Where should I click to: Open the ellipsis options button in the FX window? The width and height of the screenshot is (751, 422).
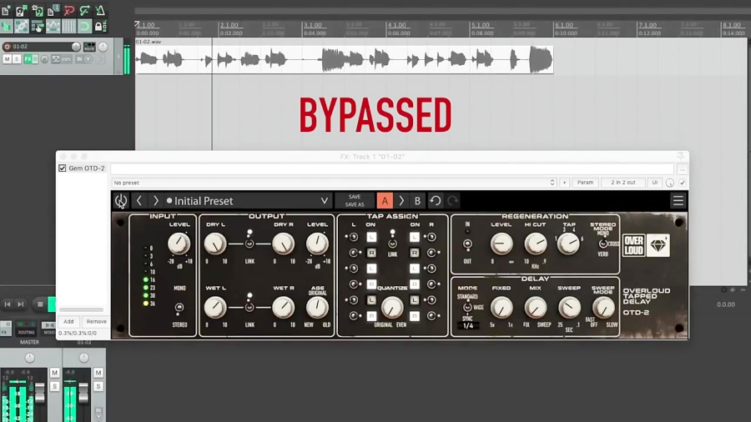coord(682,169)
